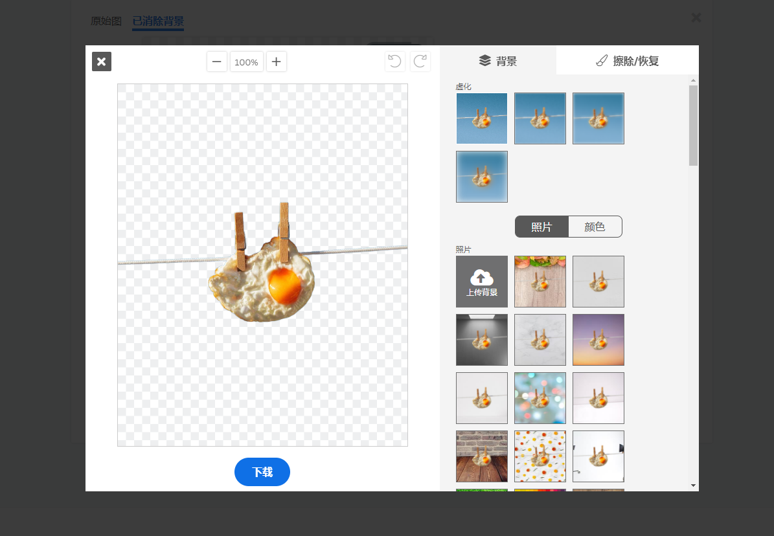Apply the colorful bokeh lights background
Image resolution: width=774 pixels, height=536 pixels.
click(x=540, y=398)
